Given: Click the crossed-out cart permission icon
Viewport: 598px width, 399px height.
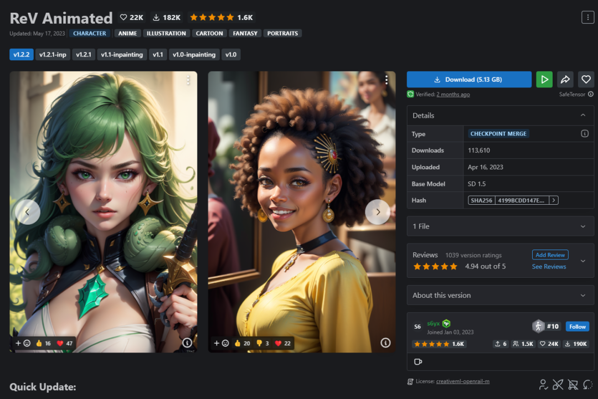Looking at the screenshot, I should click(573, 385).
